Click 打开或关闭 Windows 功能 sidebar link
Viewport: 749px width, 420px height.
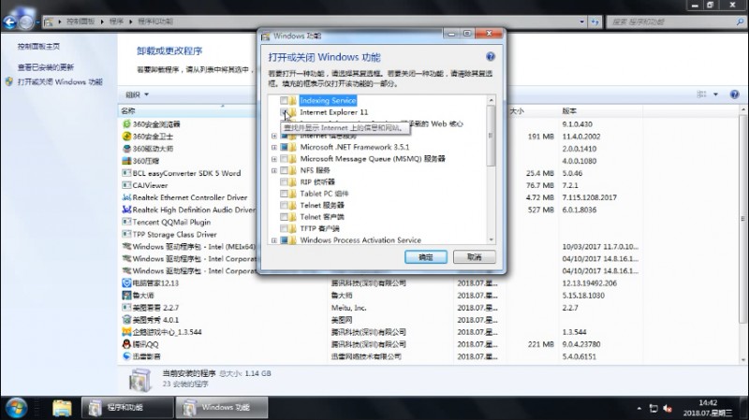[60, 82]
